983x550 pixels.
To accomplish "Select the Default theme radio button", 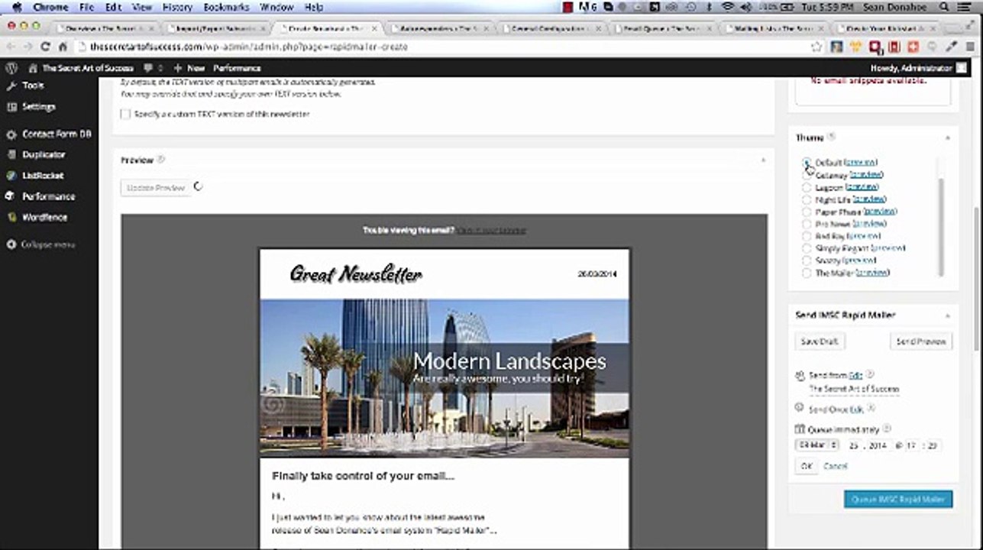I will click(807, 163).
